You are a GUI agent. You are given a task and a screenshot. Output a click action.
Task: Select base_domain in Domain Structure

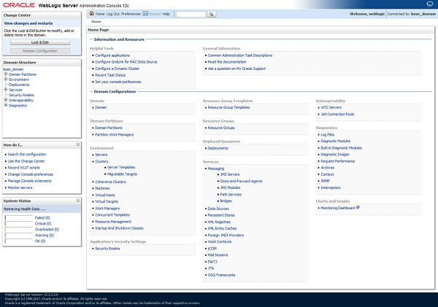click(x=13, y=69)
